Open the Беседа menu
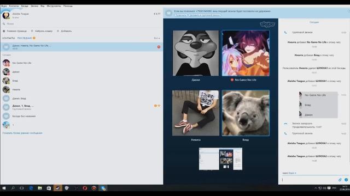The image size is (350, 196). coord(25,6)
